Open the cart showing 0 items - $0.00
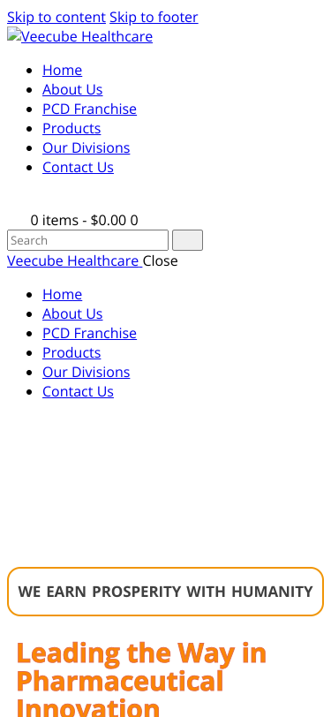The image size is (331, 717). [84, 221]
